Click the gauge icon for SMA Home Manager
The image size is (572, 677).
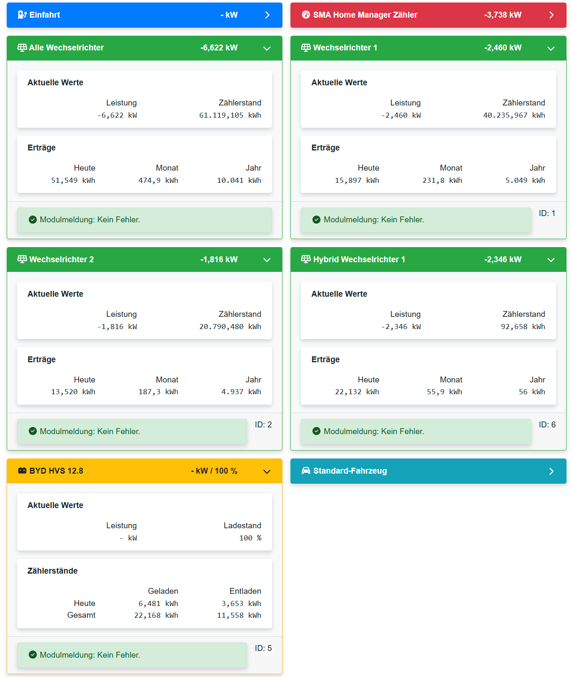pyautogui.click(x=306, y=15)
